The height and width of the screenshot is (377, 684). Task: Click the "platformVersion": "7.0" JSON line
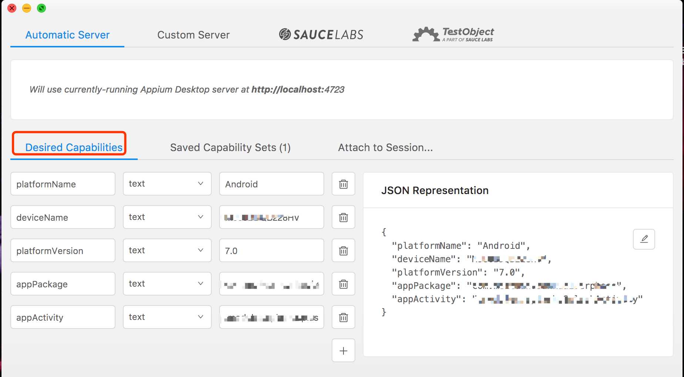click(x=458, y=272)
